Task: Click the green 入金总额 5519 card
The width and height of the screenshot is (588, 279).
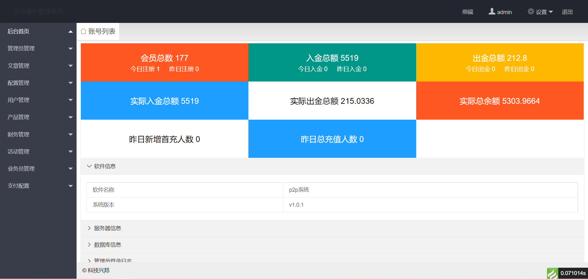Action: pyautogui.click(x=332, y=63)
